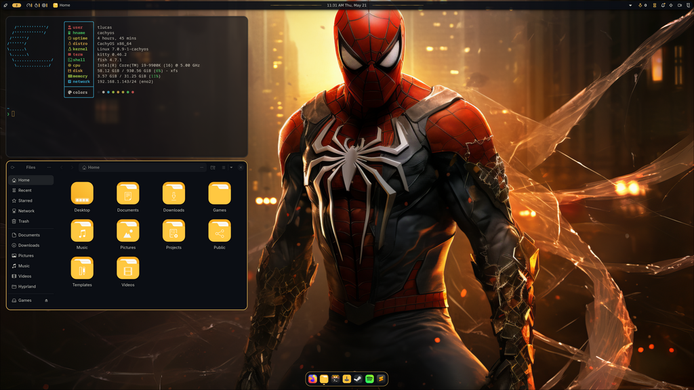Open Downloads bookmark in sidebar
This screenshot has width=694, height=390.
click(x=31, y=245)
